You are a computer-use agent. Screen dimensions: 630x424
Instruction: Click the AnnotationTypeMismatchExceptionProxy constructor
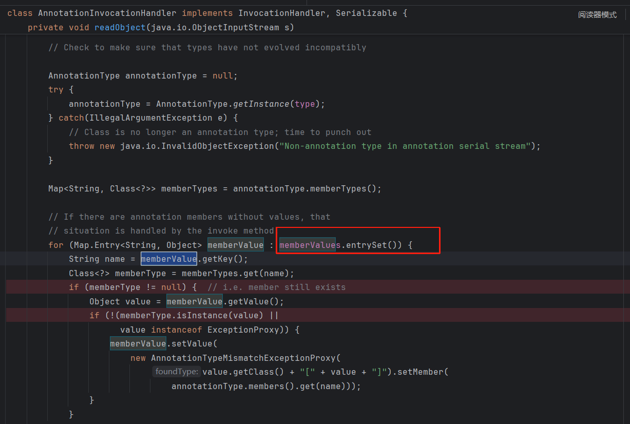click(x=242, y=358)
